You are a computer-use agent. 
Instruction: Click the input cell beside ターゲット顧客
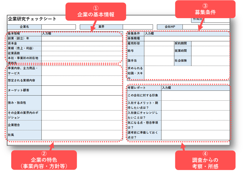click(x=82, y=90)
